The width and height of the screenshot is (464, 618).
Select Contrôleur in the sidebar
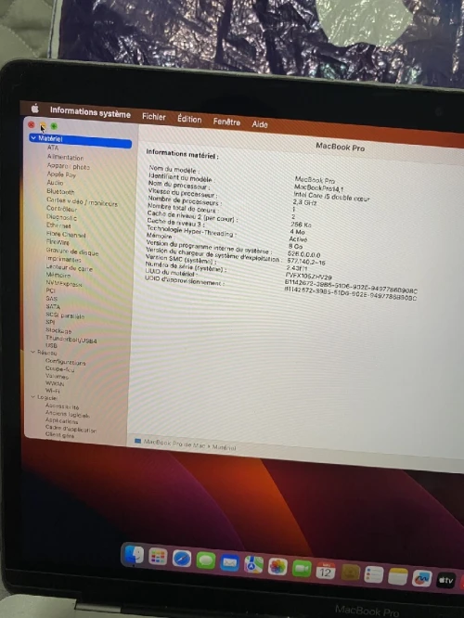click(61, 209)
